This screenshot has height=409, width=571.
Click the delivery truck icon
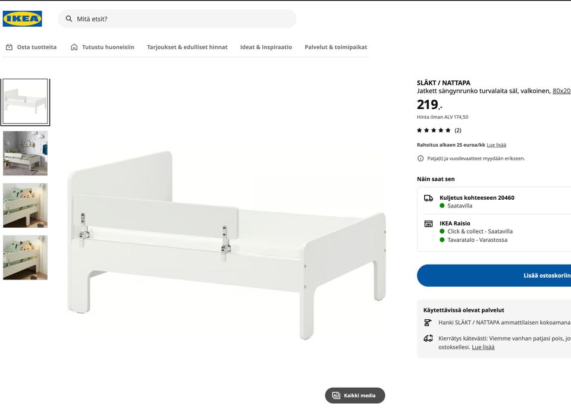pos(428,198)
